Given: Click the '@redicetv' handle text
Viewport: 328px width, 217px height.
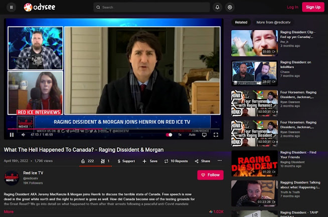Looking at the screenshot, I should click(31, 178).
